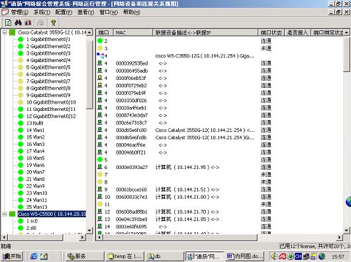Launch Internet Explorer from quick launch
The width and height of the screenshot is (351, 262).
[x=34, y=256]
